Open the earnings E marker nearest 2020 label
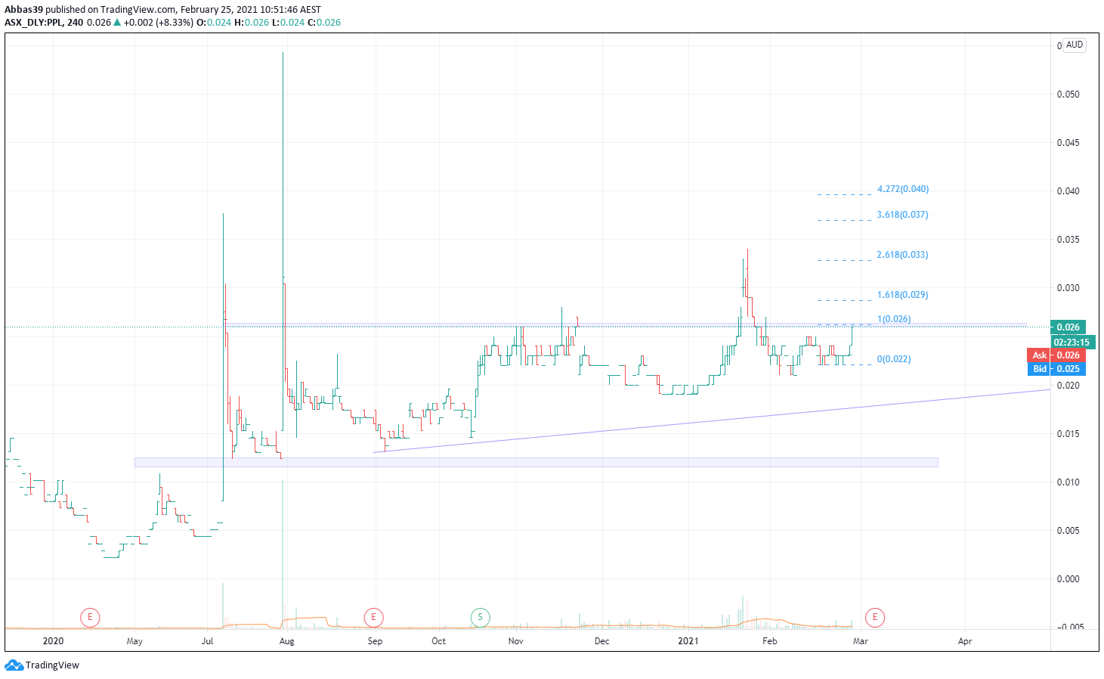Viewport: 1104px width, 679px height. point(90,617)
